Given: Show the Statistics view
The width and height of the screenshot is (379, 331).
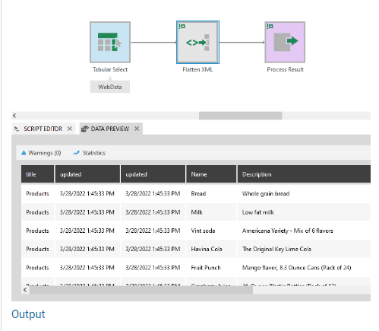Looking at the screenshot, I should pos(89,153).
